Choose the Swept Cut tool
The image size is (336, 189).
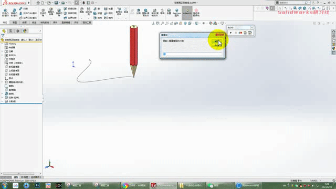(x=70, y=8)
